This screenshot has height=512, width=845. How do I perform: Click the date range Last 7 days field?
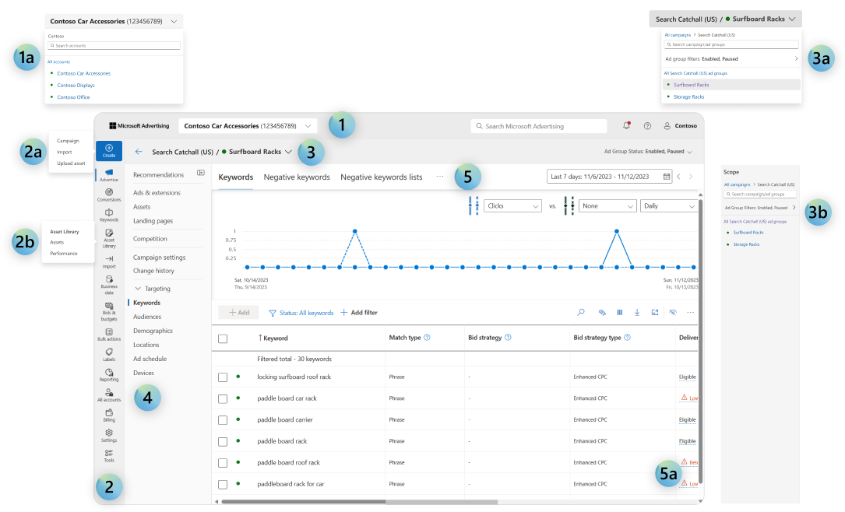[x=609, y=177]
